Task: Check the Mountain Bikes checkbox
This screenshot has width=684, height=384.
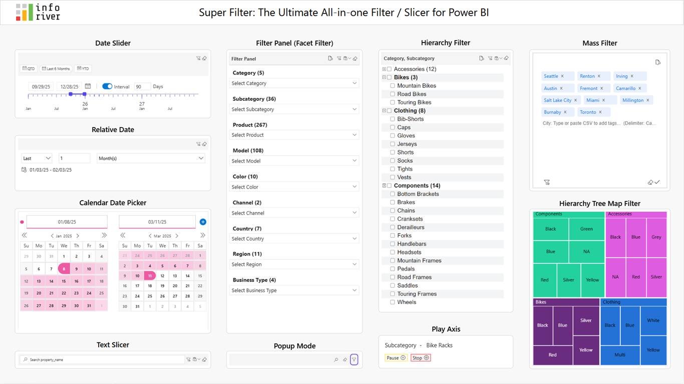Action: [393, 86]
